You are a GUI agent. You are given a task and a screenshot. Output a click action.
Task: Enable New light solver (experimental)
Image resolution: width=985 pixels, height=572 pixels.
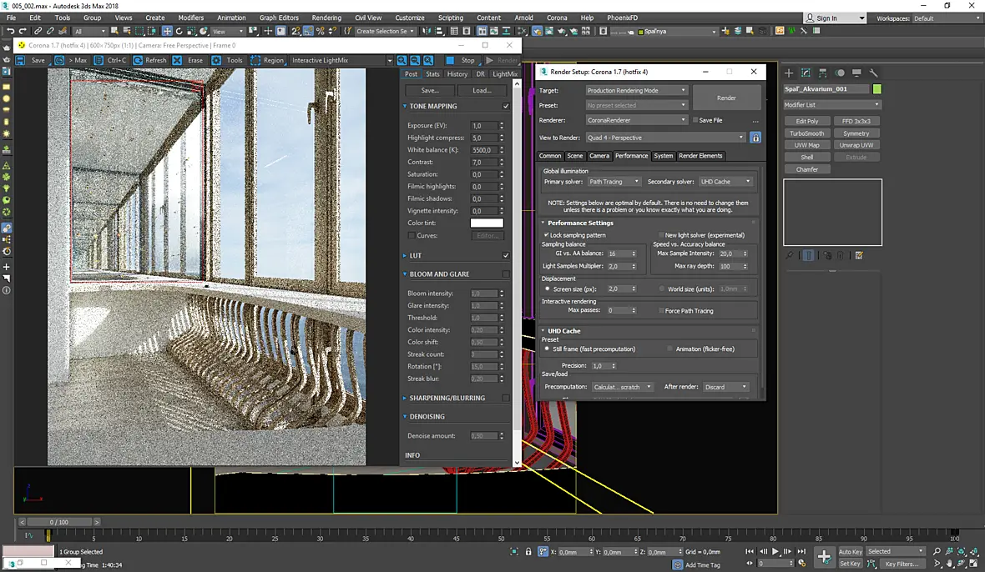(x=661, y=234)
